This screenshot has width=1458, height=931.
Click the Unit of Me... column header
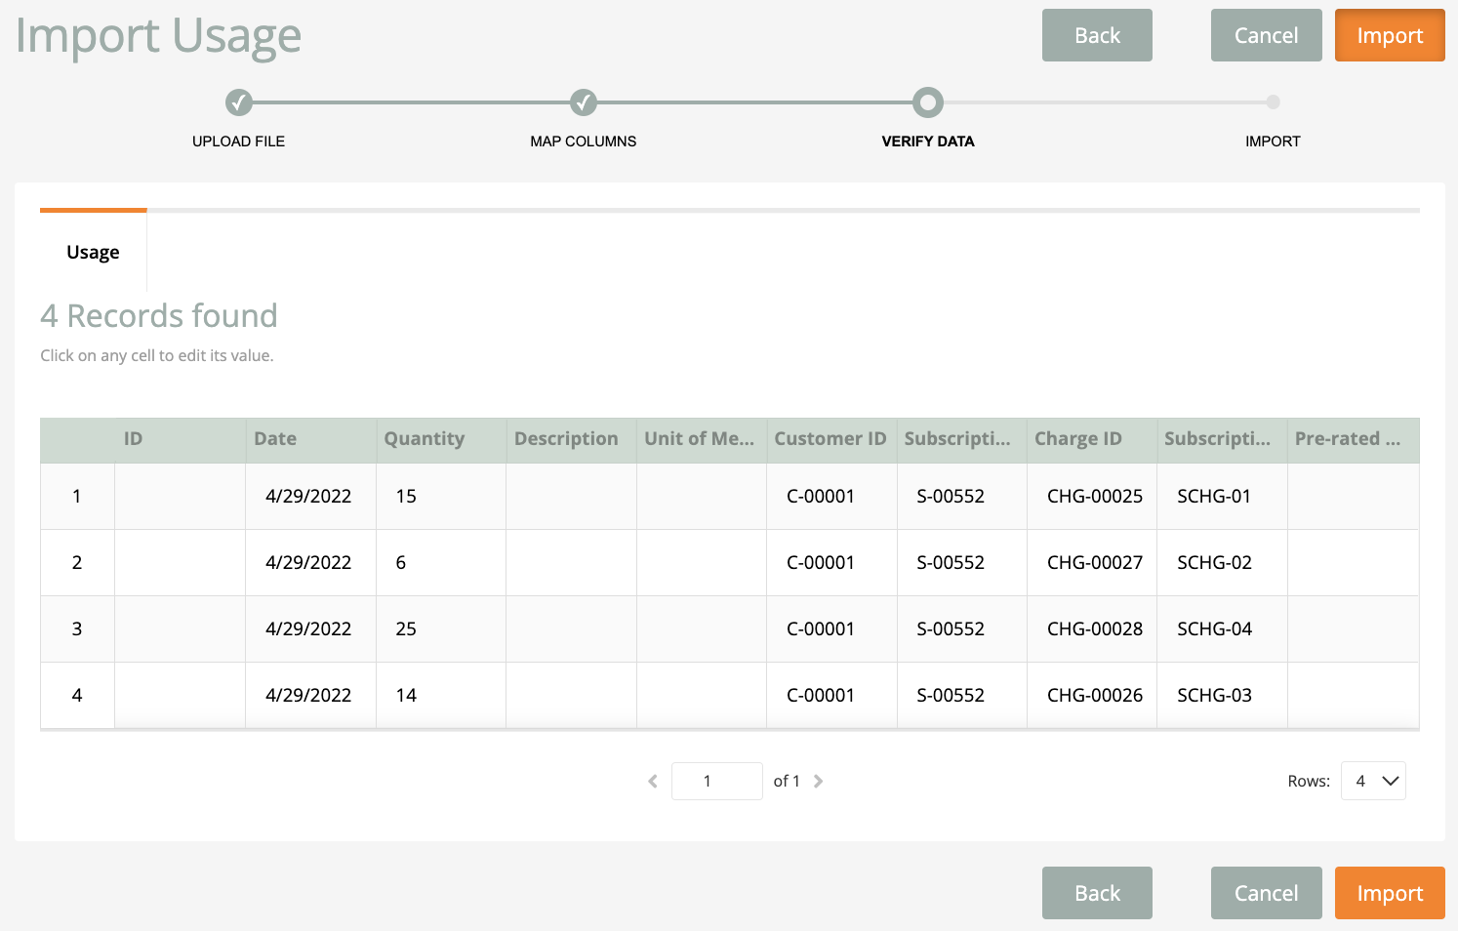pos(702,439)
